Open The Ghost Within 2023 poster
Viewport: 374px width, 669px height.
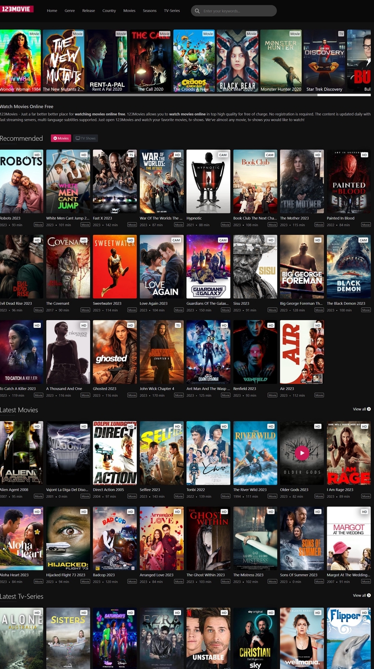208,539
